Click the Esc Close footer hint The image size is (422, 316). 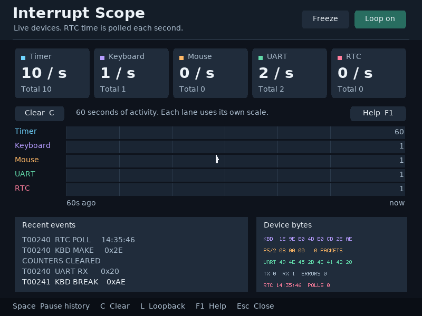tap(255, 307)
